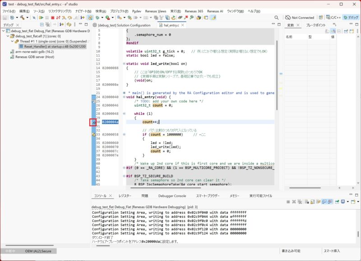Viewport: 361px width, 261px height.
Task: Click the Not Connected status button
Action: 300,18
